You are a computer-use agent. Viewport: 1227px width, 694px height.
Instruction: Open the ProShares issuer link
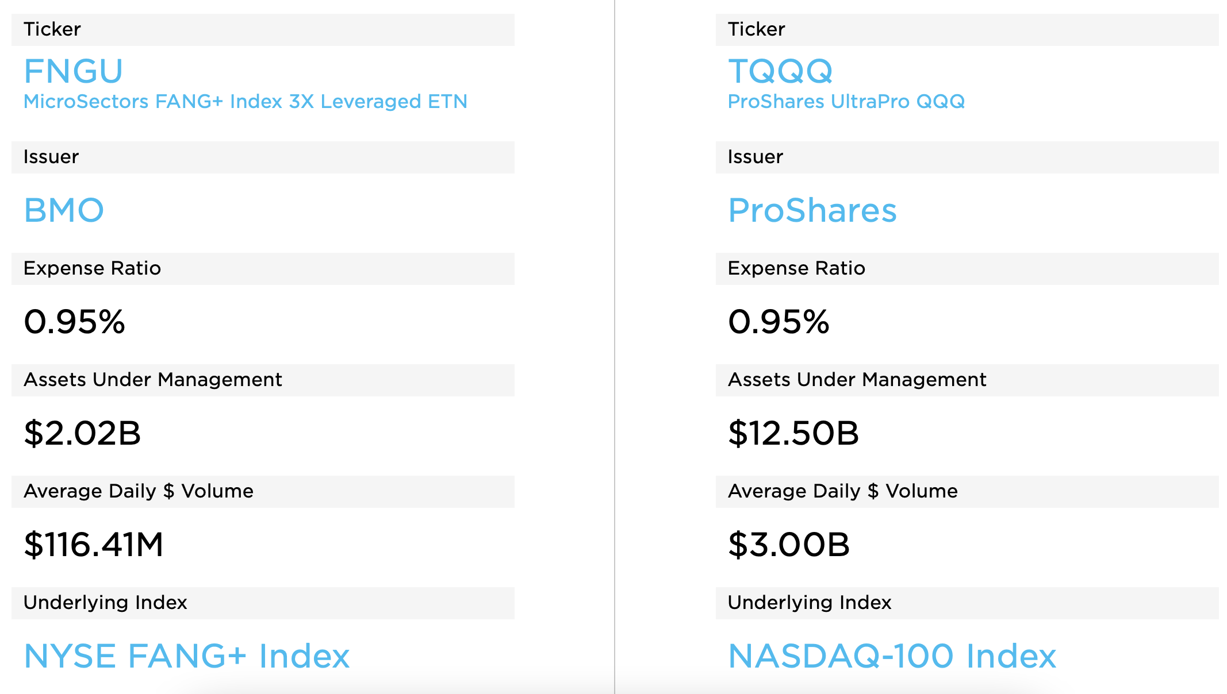pos(812,210)
